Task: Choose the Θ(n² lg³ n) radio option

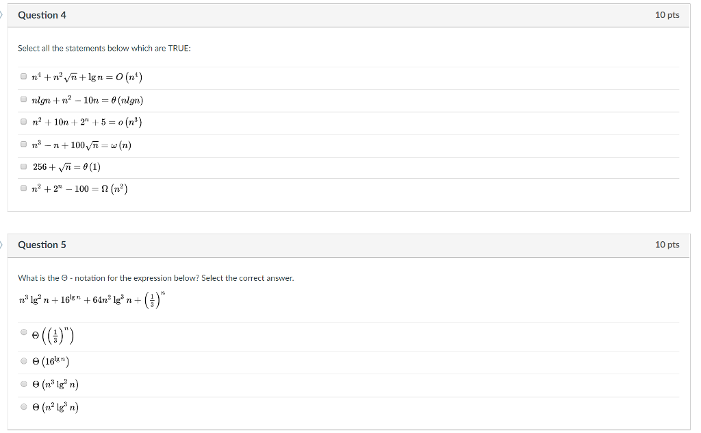Action: 24,406
